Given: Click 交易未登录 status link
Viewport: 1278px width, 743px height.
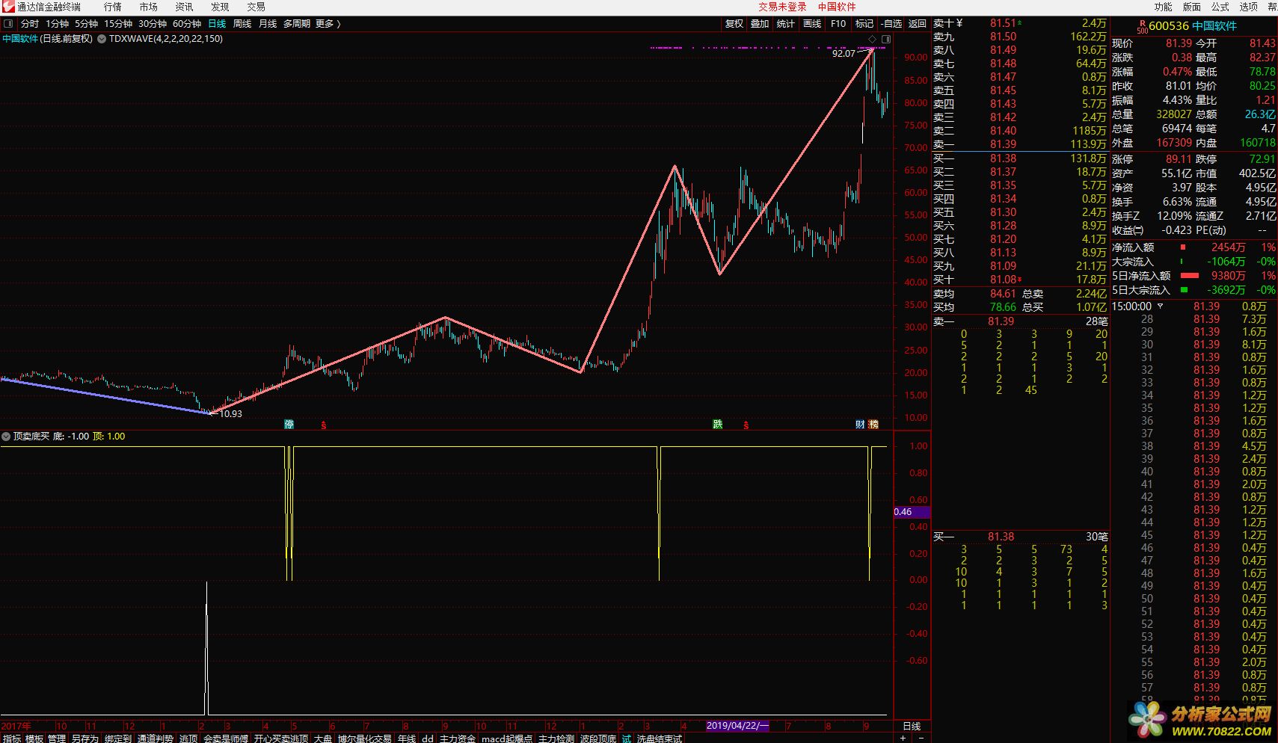Looking at the screenshot, I should (782, 7).
